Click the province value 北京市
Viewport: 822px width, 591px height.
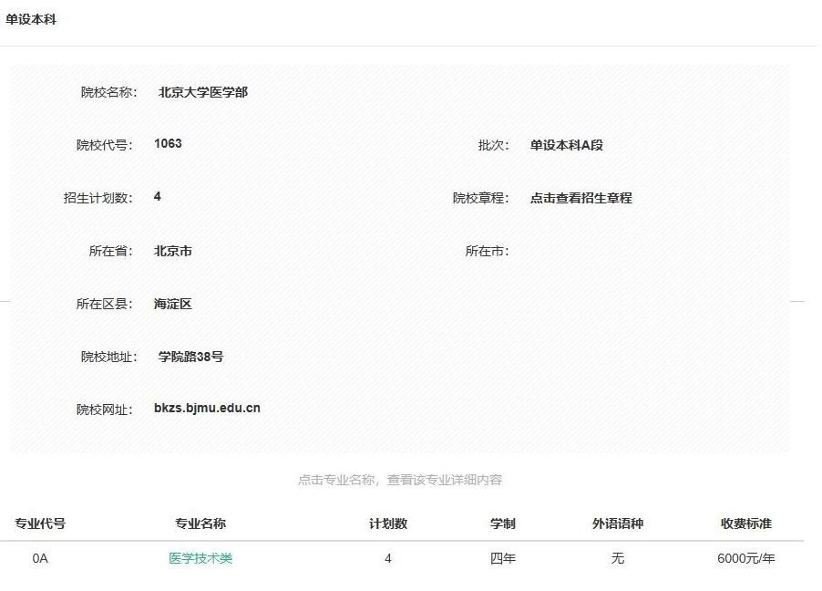pyautogui.click(x=173, y=251)
